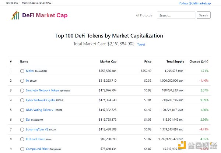The image size is (221, 153).
Task: Select the Synthetix Network Token icon
Action: pos(22,90)
